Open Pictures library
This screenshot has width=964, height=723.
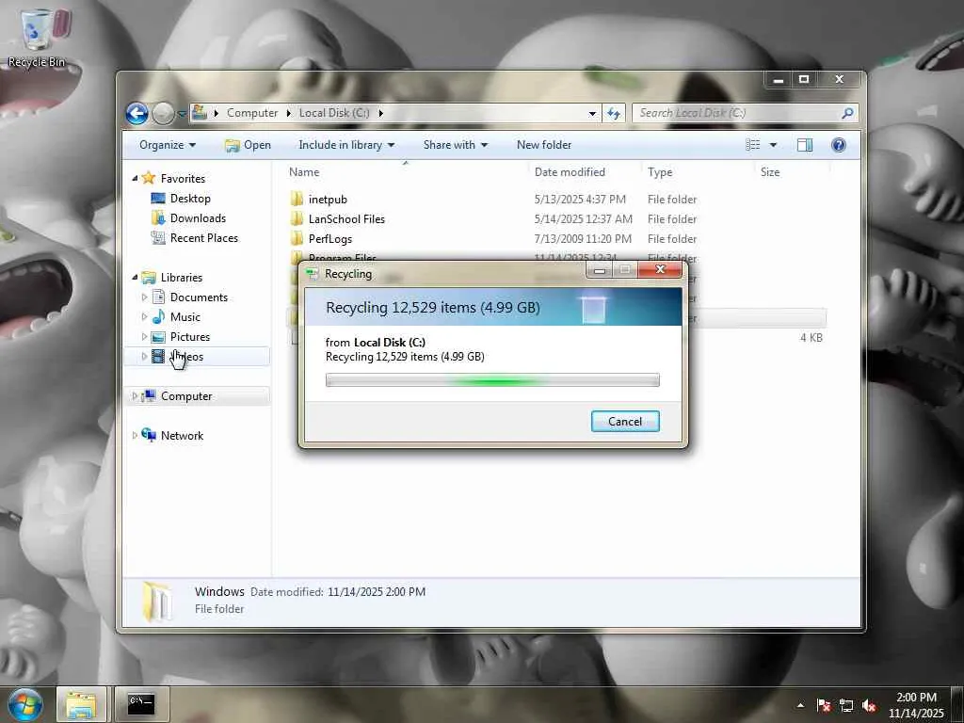click(x=190, y=337)
